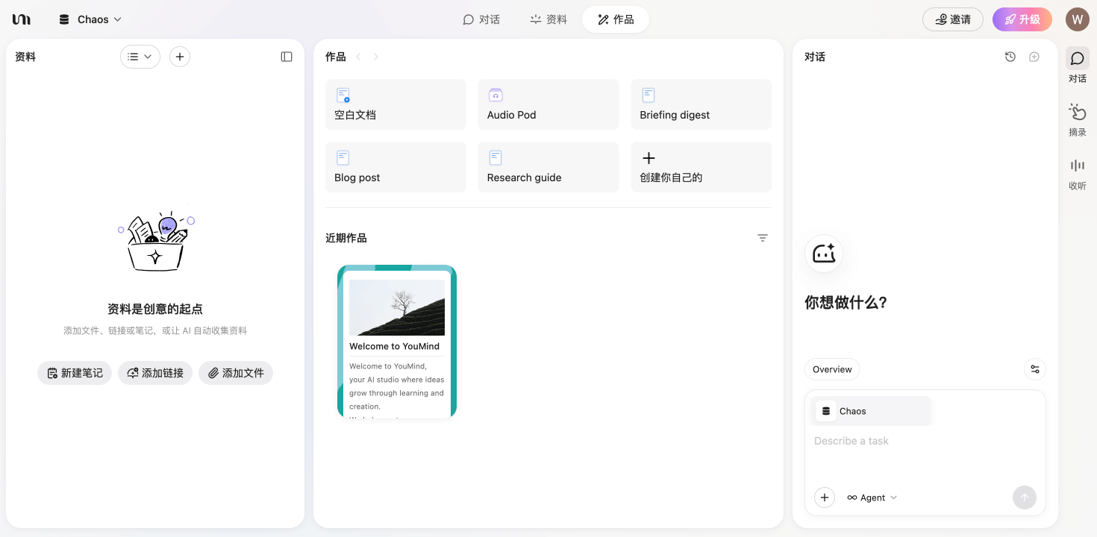Switch to the 对话 tab at the top
Screen dimensions: 1097x537
click(481, 19)
